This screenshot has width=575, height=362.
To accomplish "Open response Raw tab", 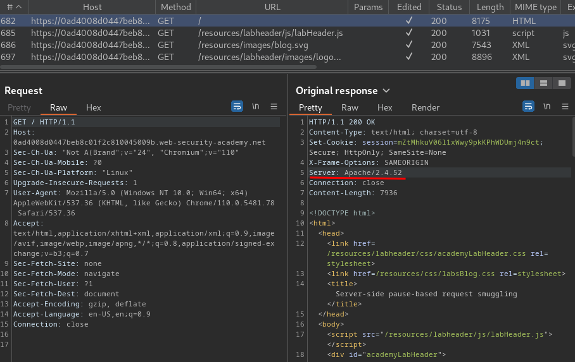I will click(350, 107).
